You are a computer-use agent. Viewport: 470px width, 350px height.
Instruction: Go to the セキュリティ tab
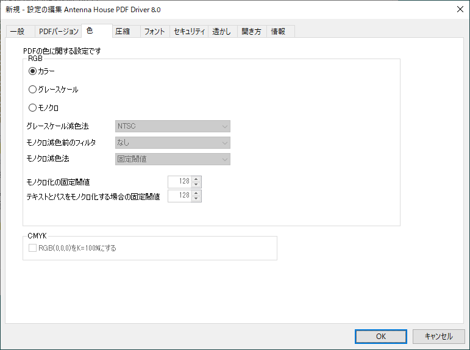(x=189, y=32)
